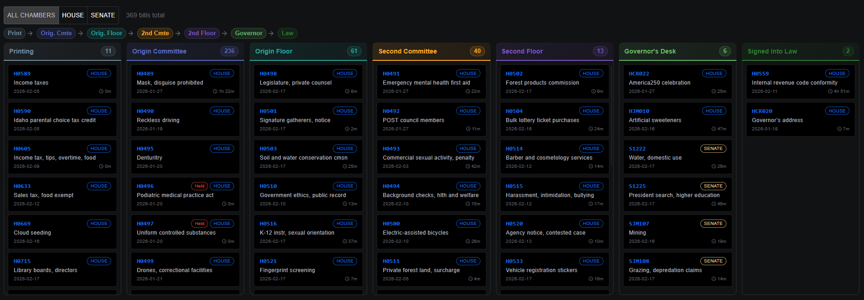The image size is (864, 300).
Task: Click the clock icon on H0496 card
Action: (224, 204)
